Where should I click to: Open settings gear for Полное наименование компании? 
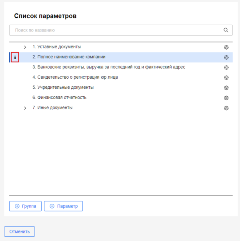[226, 57]
